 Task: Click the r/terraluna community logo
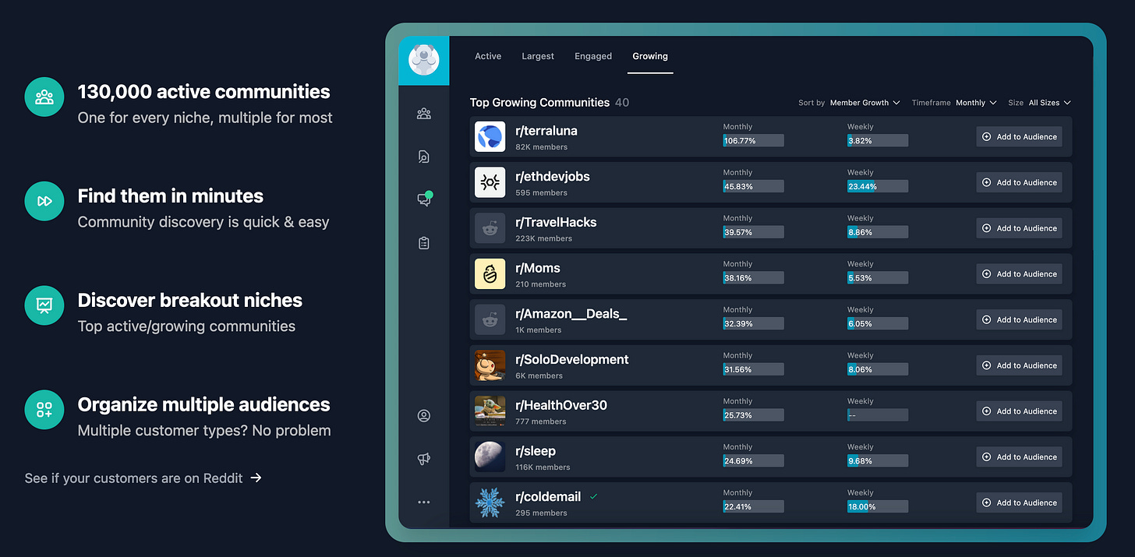[490, 137]
